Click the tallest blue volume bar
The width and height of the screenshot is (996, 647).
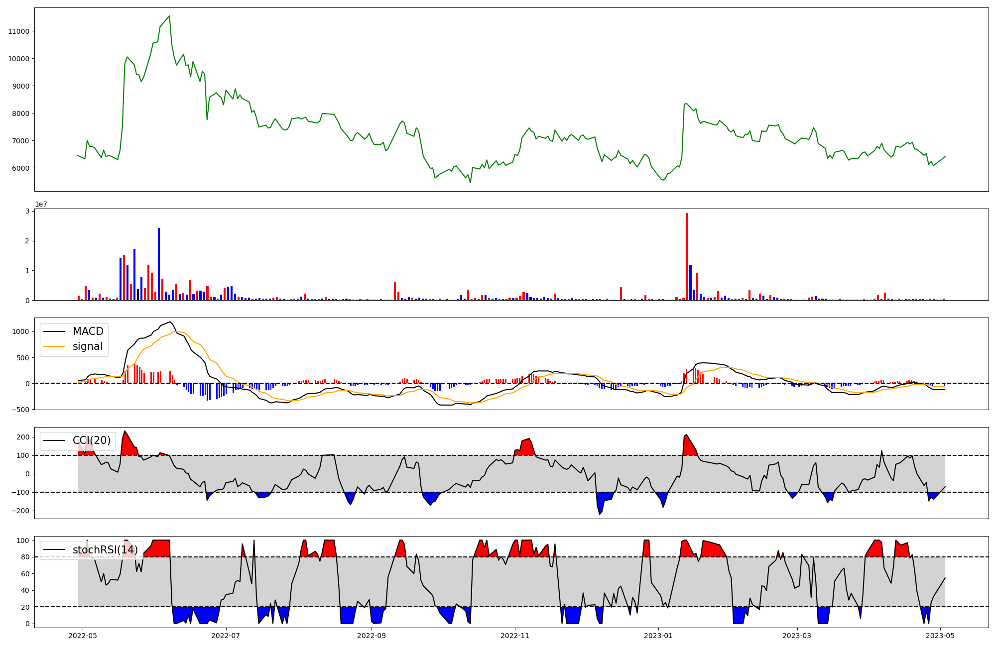(x=159, y=264)
